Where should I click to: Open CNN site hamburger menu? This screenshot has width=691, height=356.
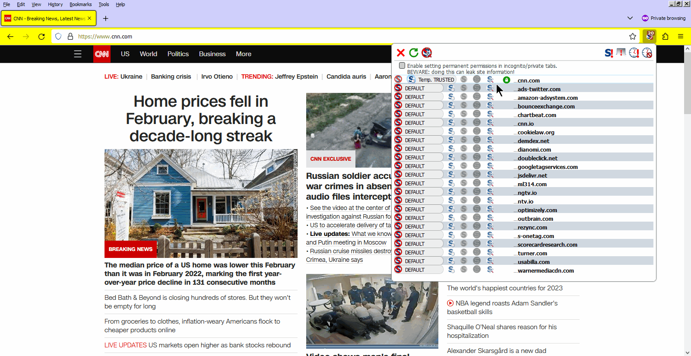(78, 54)
